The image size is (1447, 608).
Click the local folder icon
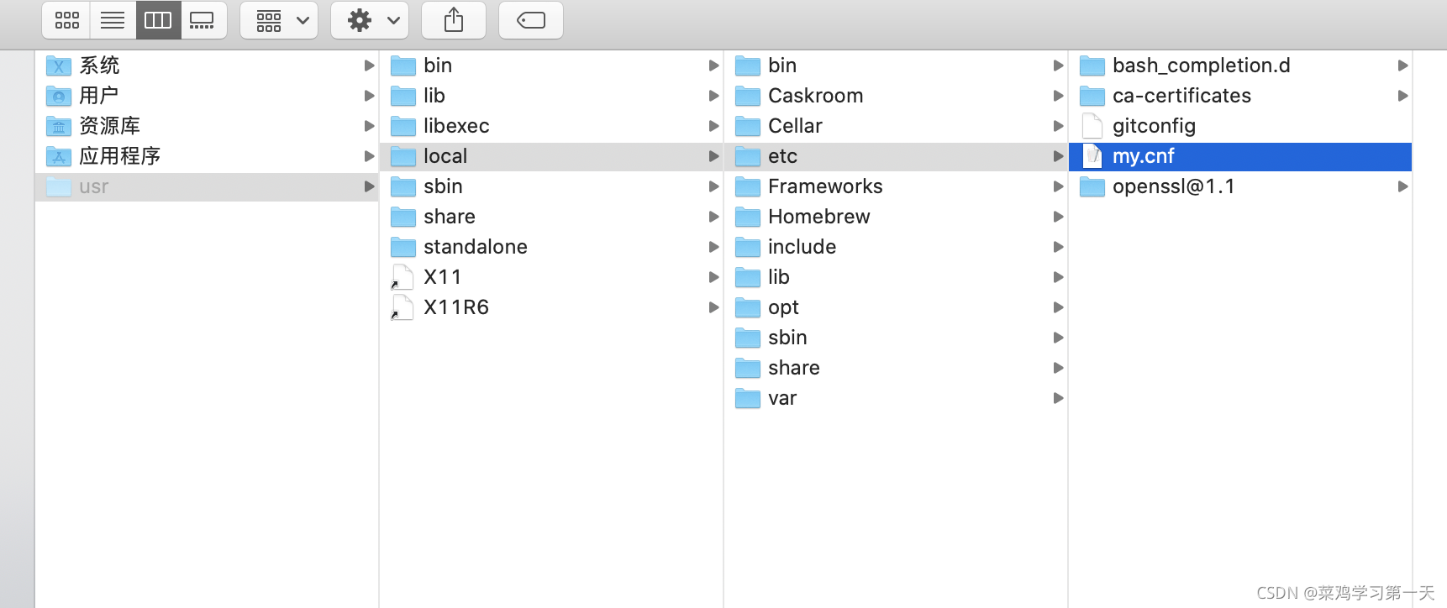tap(403, 156)
